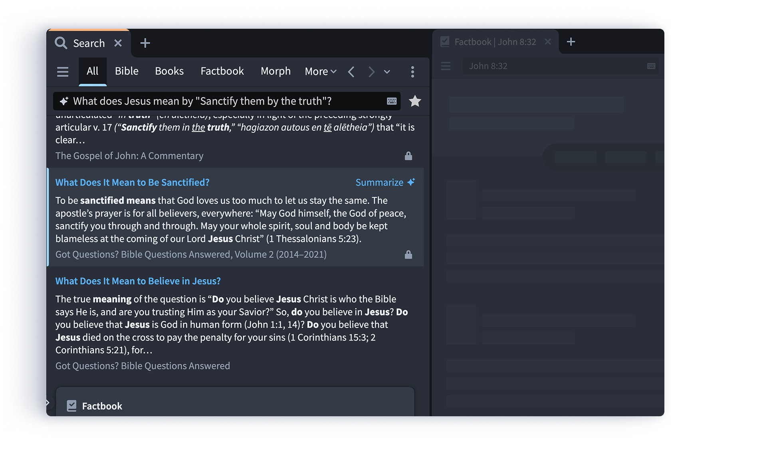Switch to the Books search tab
The height and width of the screenshot is (449, 757).
(x=169, y=71)
